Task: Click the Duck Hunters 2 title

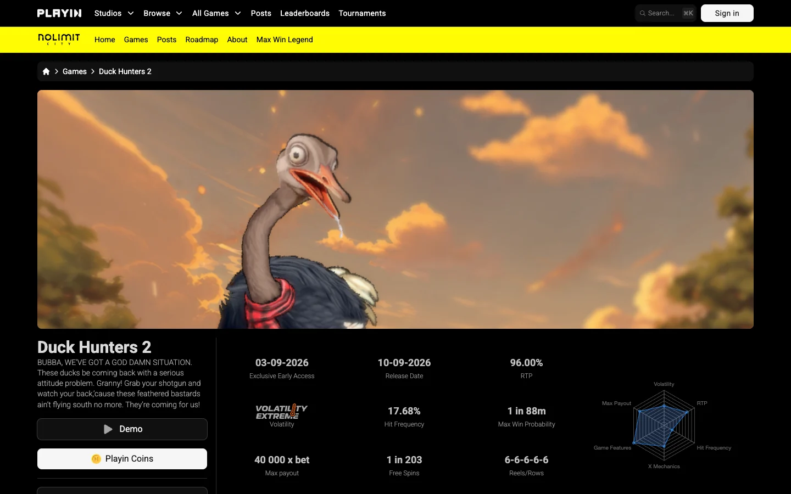Action: [94, 347]
